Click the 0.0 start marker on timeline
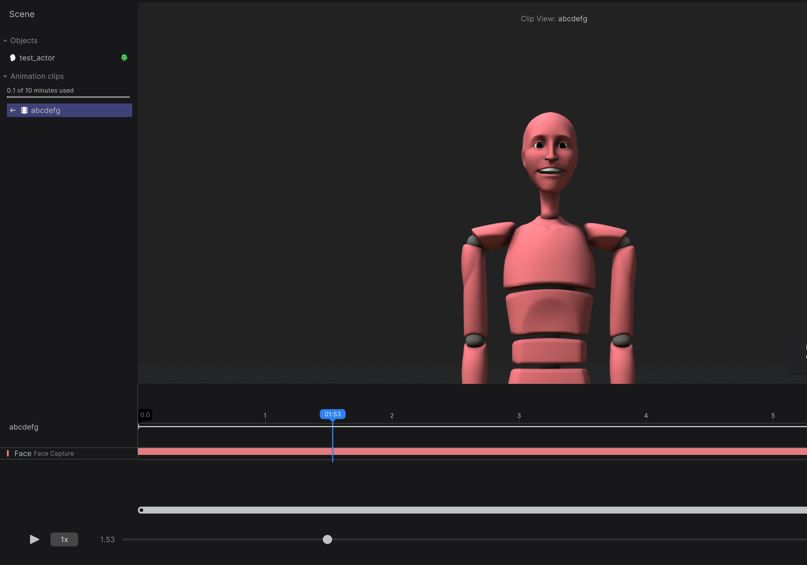 145,415
